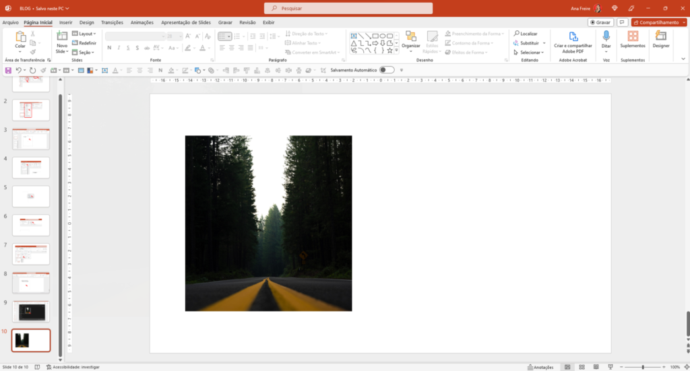
Task: Switch to the Animações tab
Action: point(142,22)
